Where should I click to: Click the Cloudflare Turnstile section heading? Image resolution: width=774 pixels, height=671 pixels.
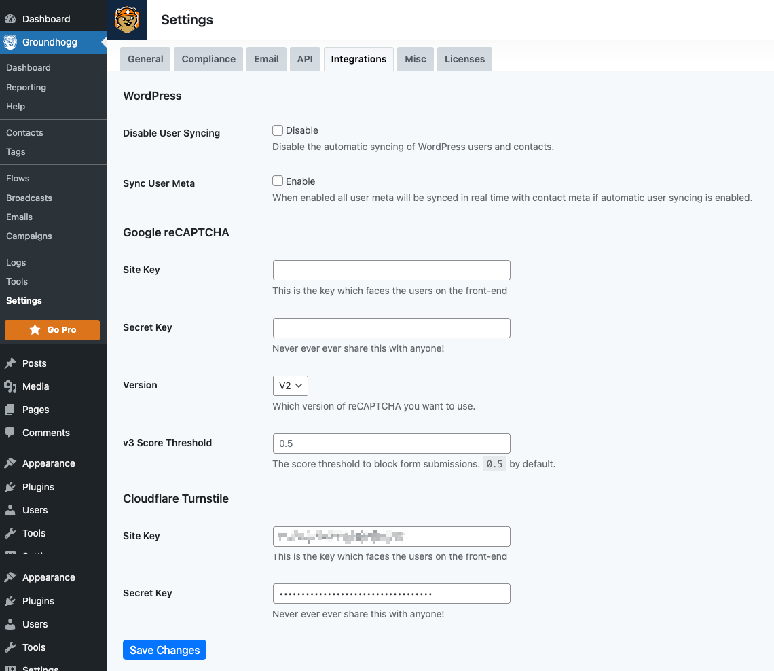click(x=176, y=498)
